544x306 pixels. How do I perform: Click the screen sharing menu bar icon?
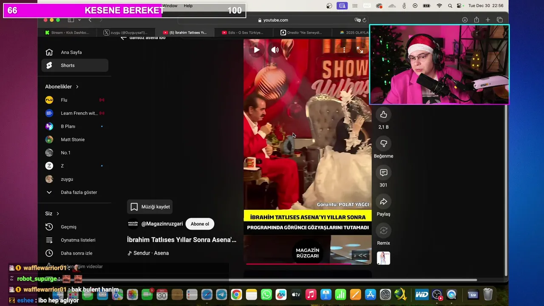point(342,6)
